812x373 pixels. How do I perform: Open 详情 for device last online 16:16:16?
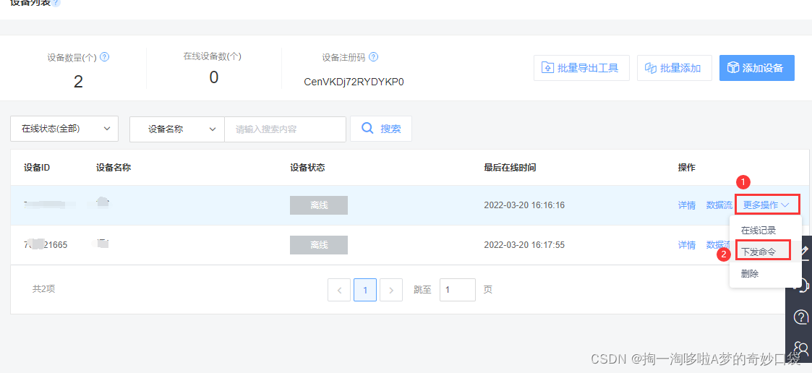pos(687,205)
